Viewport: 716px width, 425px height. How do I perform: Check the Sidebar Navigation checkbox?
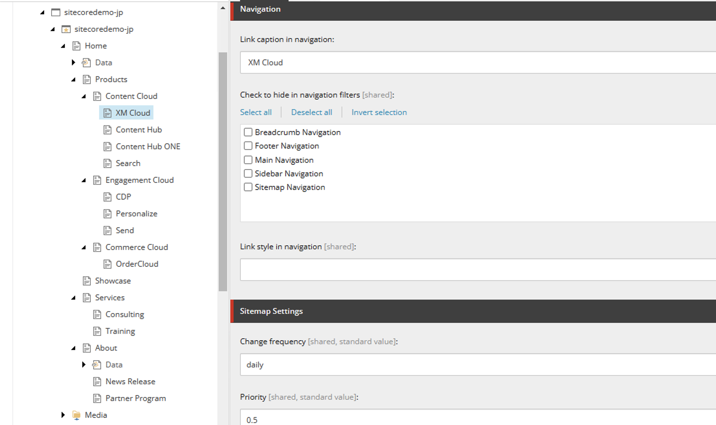[x=248, y=173]
